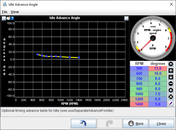Open the top-left graph options ellipsis

[4, 18]
